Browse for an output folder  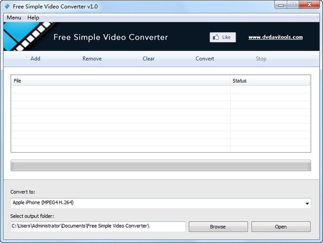(217, 226)
